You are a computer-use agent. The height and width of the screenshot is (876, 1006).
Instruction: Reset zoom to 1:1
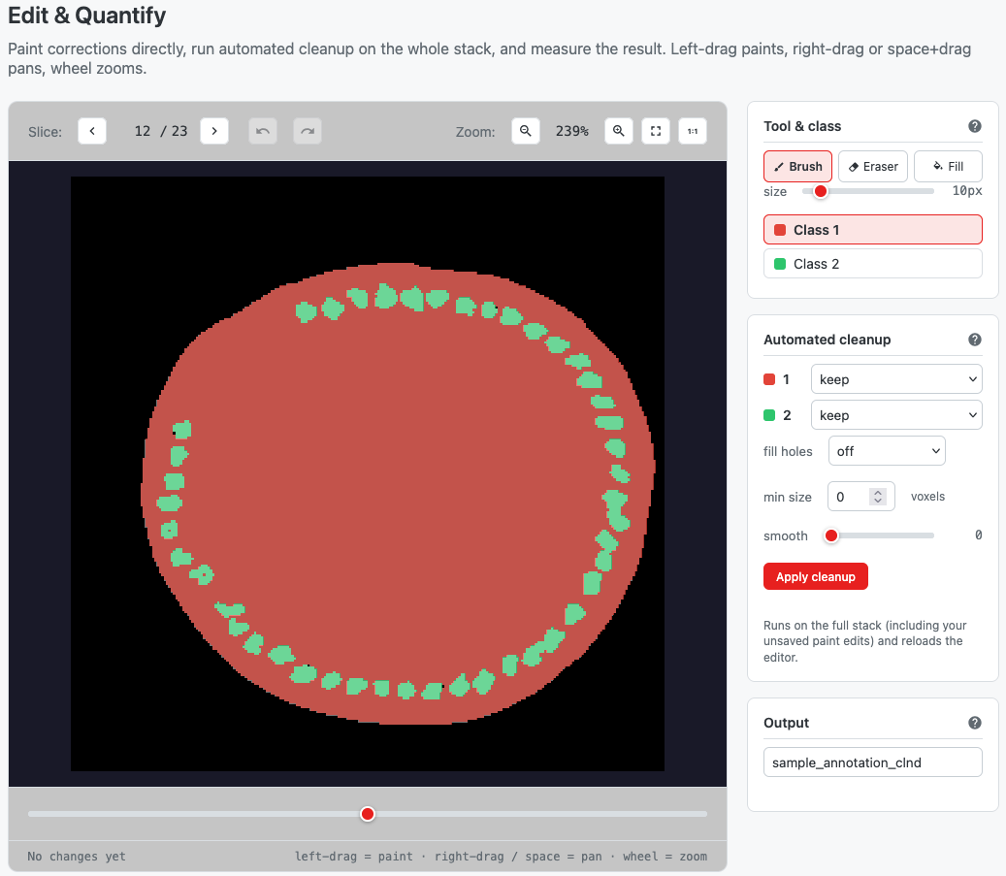pos(693,131)
